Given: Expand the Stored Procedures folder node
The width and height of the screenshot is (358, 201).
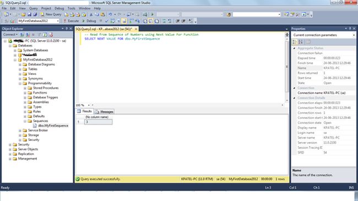Looking at the screenshot, I should point(25,88).
